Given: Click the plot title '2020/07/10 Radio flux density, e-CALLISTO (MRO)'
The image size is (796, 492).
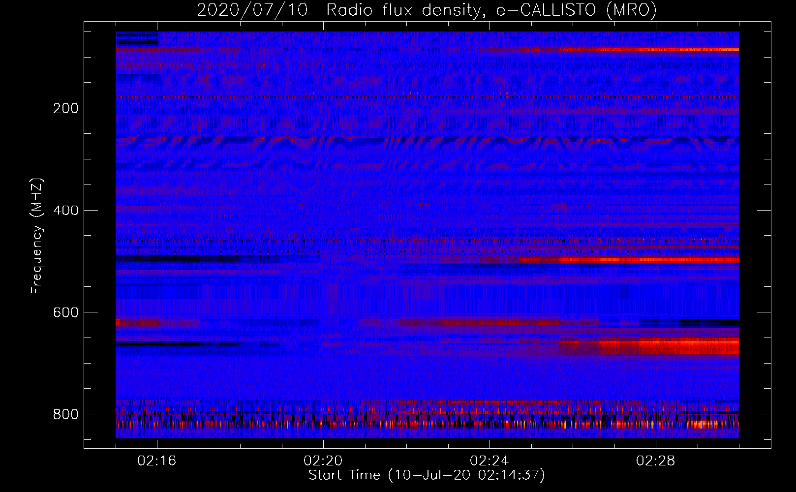Looking at the screenshot, I should 427,10.
